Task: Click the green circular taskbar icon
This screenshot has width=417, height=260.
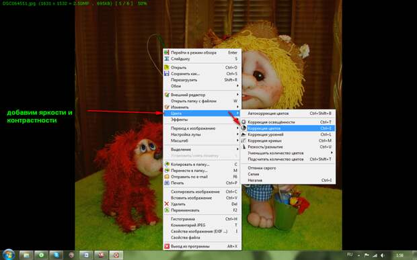Action: 41,255
